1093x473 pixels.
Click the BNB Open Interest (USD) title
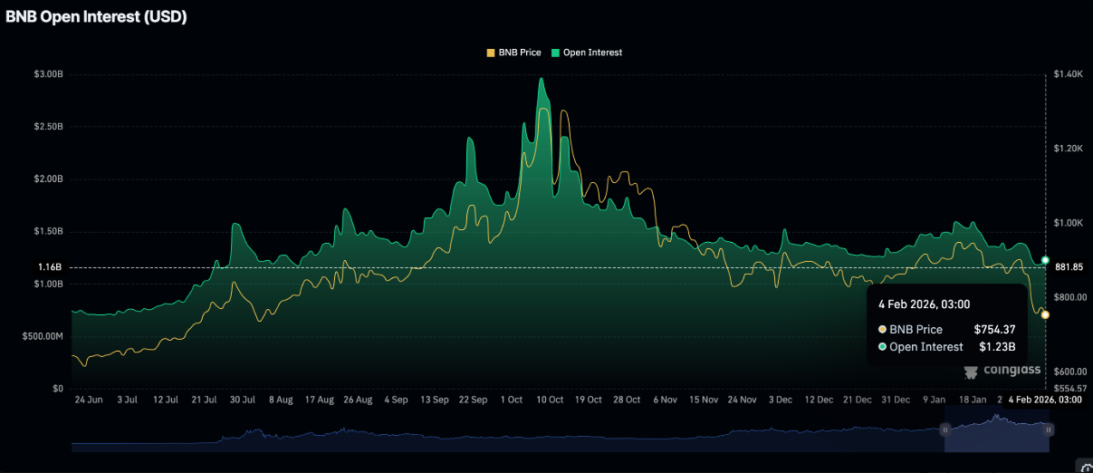(x=97, y=16)
